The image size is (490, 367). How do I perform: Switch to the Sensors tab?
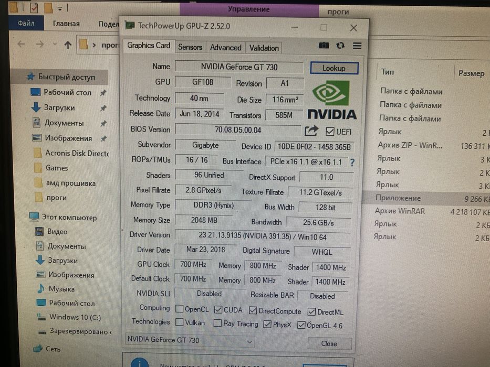click(x=190, y=47)
